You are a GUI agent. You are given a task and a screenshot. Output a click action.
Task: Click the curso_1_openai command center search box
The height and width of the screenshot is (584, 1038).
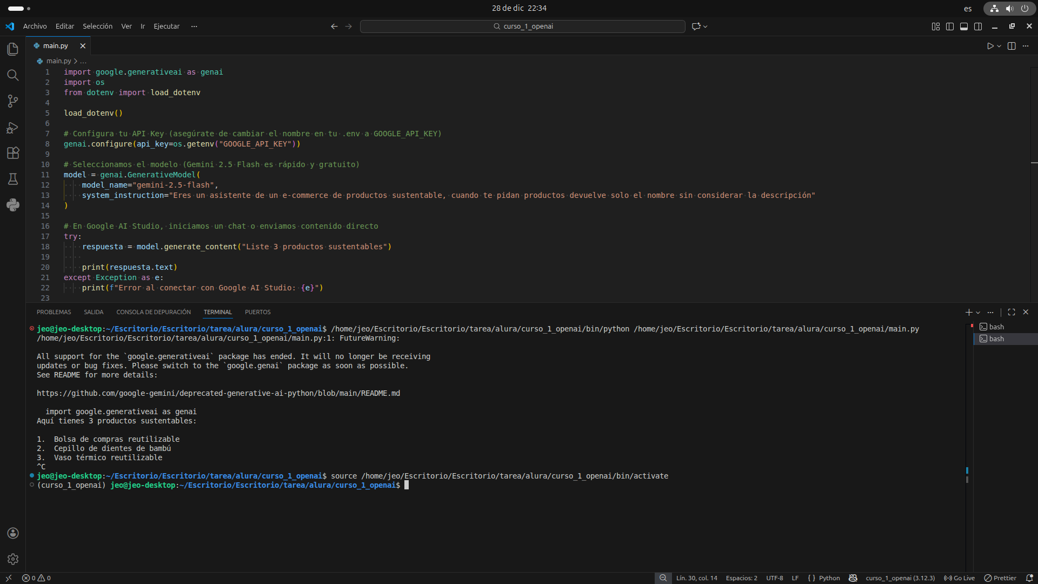(x=522, y=26)
